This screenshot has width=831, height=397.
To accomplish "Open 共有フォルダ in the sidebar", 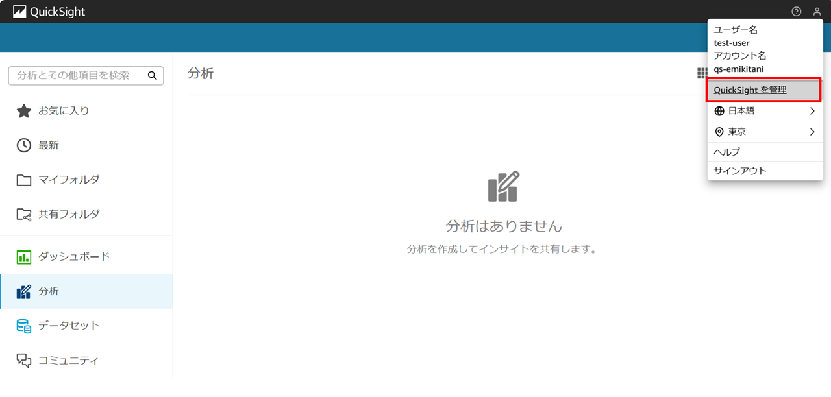I will [x=86, y=214].
